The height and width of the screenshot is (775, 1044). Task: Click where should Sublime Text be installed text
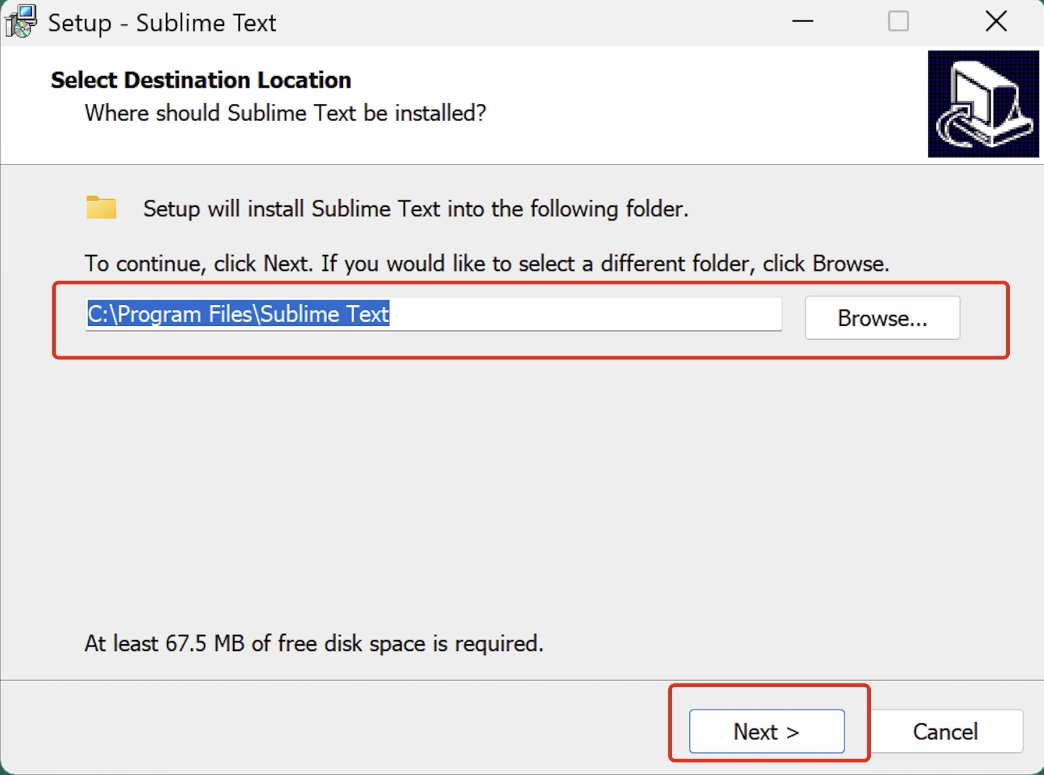pos(285,113)
